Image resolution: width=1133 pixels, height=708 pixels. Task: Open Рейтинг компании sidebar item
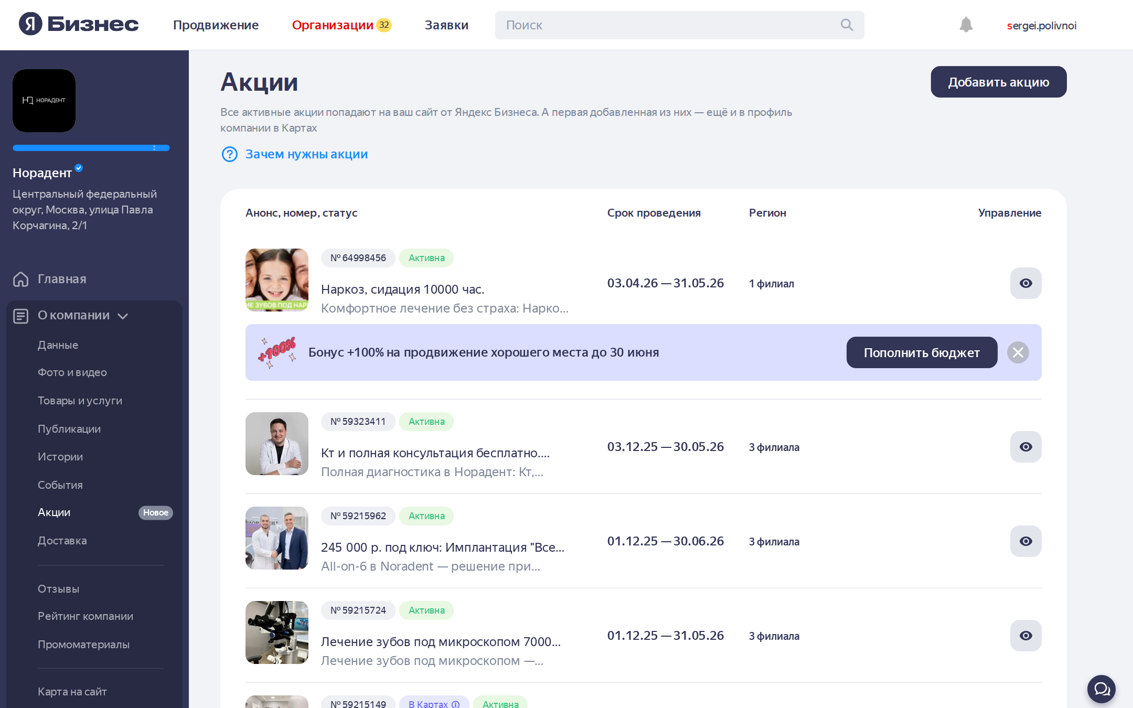[x=85, y=616]
